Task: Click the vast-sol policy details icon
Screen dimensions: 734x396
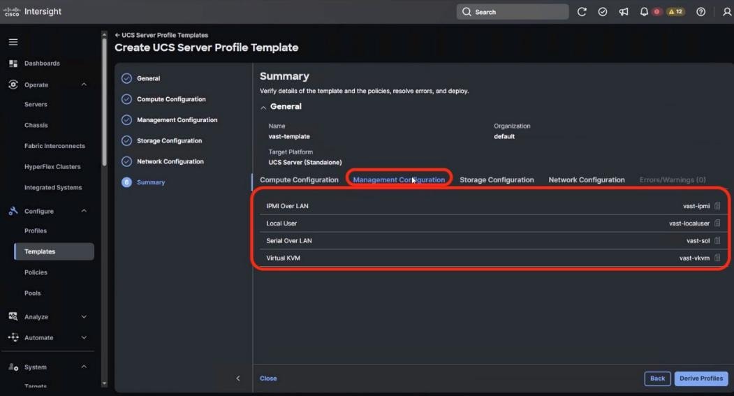Action: click(x=717, y=240)
